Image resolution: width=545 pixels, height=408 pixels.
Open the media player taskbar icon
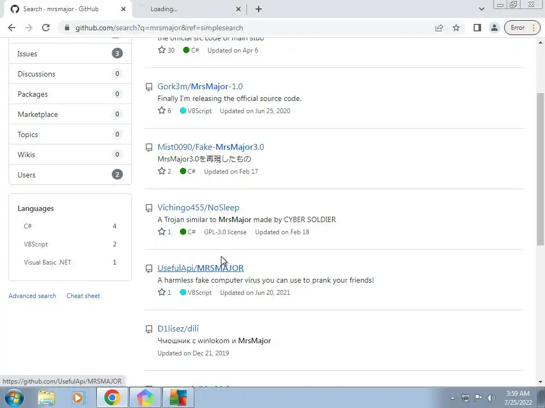78,397
